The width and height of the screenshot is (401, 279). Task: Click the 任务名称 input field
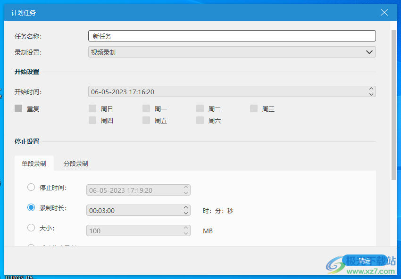coord(232,36)
